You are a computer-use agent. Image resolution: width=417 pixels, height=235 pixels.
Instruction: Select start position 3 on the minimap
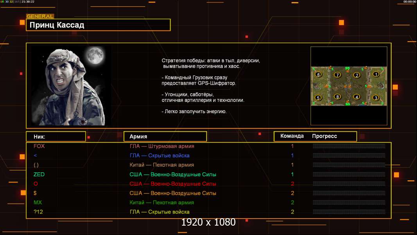(376, 98)
